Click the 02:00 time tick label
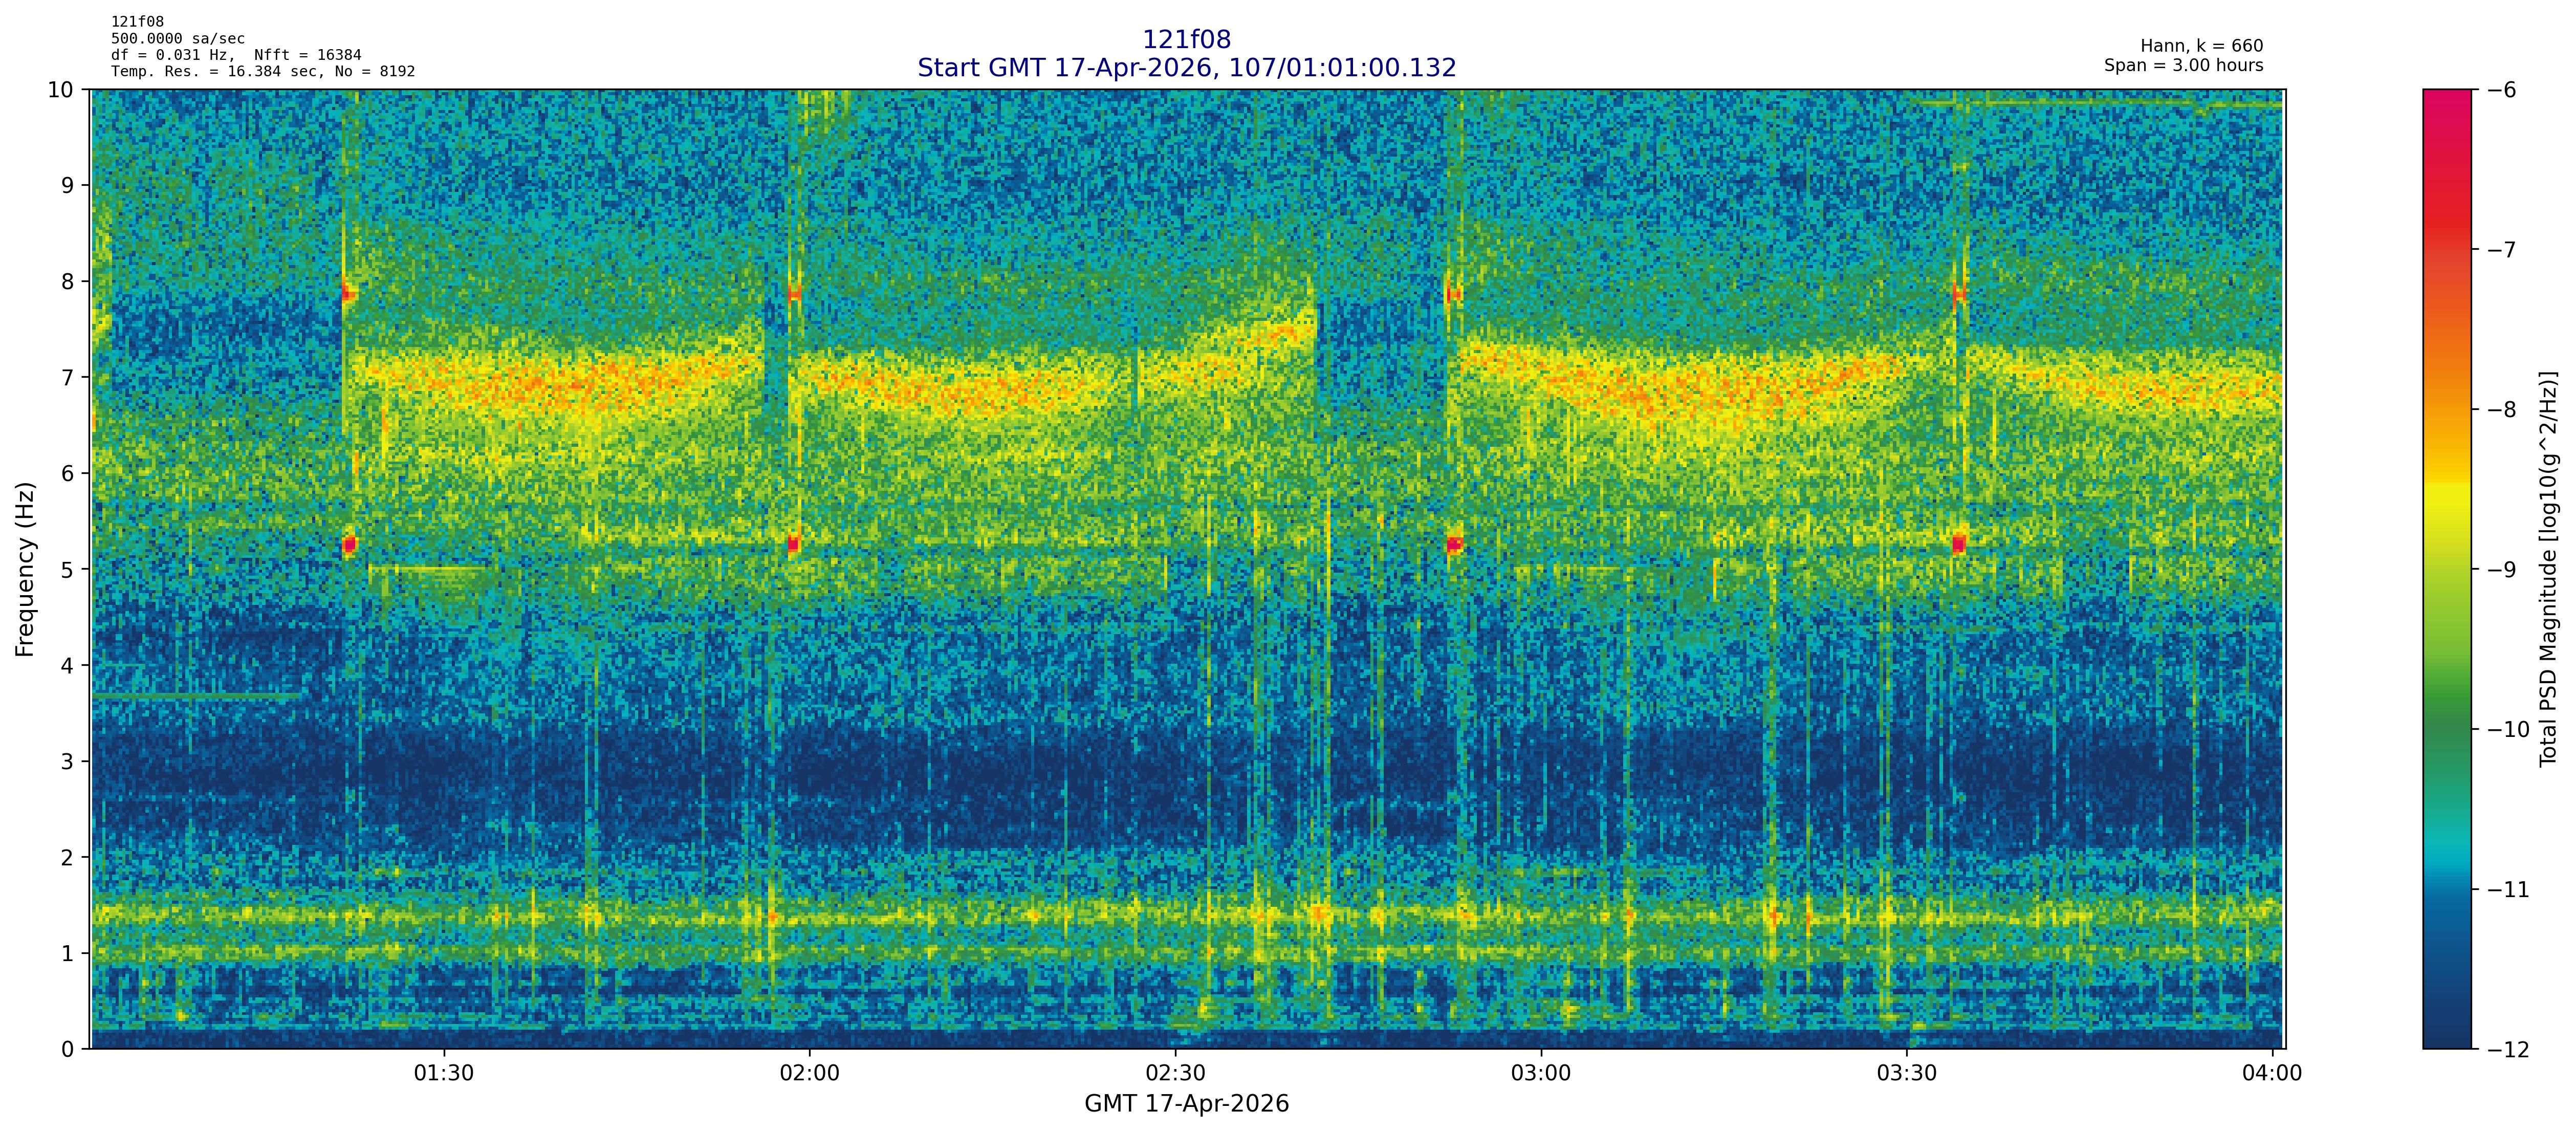This screenshot has width=2576, height=1132. (809, 1074)
